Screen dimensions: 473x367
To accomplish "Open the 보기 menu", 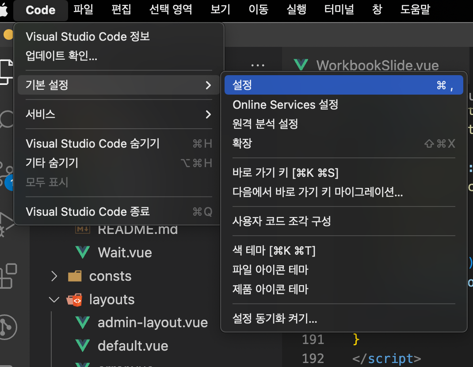I will tap(220, 9).
